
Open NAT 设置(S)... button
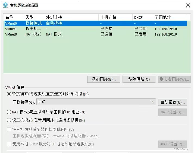[x=173, y=112]
